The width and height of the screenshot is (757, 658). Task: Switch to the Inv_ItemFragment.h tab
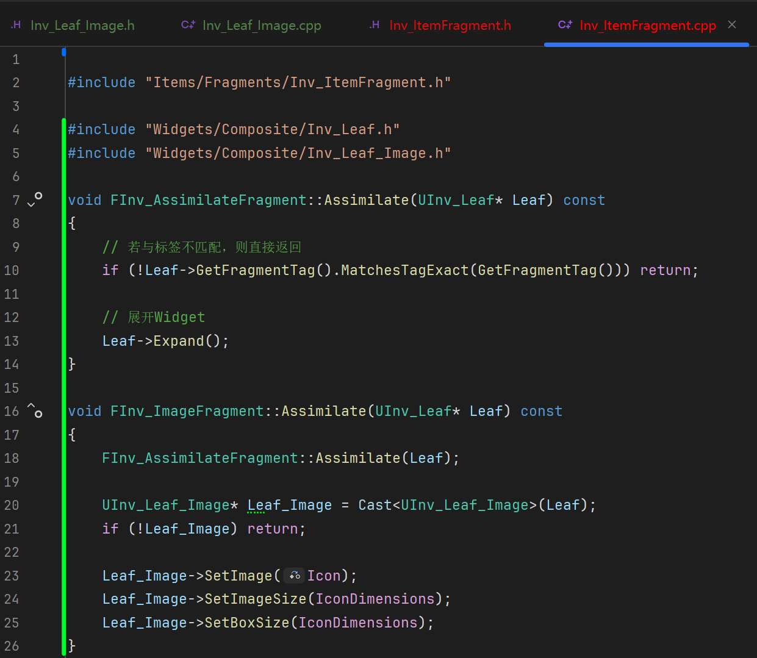coord(450,25)
